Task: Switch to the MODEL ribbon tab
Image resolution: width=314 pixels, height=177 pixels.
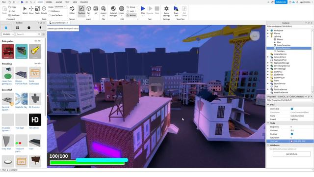Action: coord(49,2)
